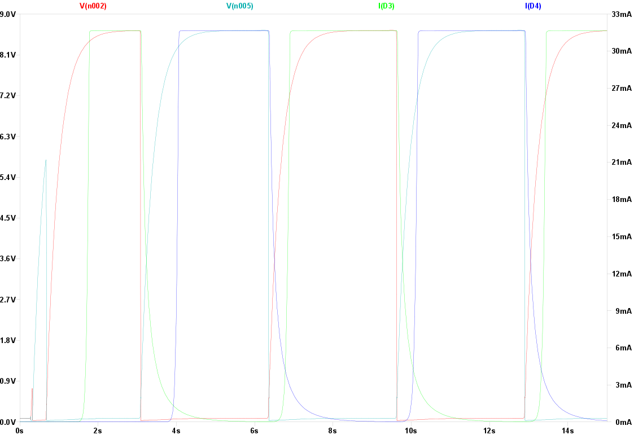Click the 10s time axis label

pyautogui.click(x=411, y=431)
